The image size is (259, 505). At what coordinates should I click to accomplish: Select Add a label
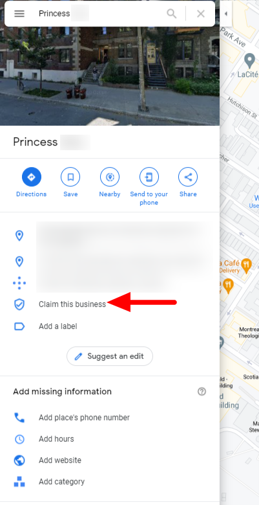[58, 326]
